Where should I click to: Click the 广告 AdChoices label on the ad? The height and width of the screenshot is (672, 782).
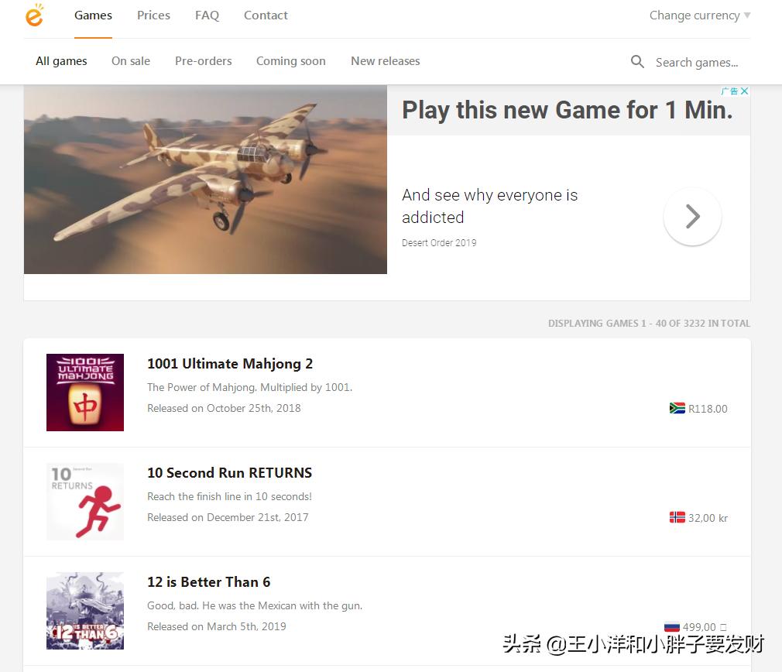point(729,91)
